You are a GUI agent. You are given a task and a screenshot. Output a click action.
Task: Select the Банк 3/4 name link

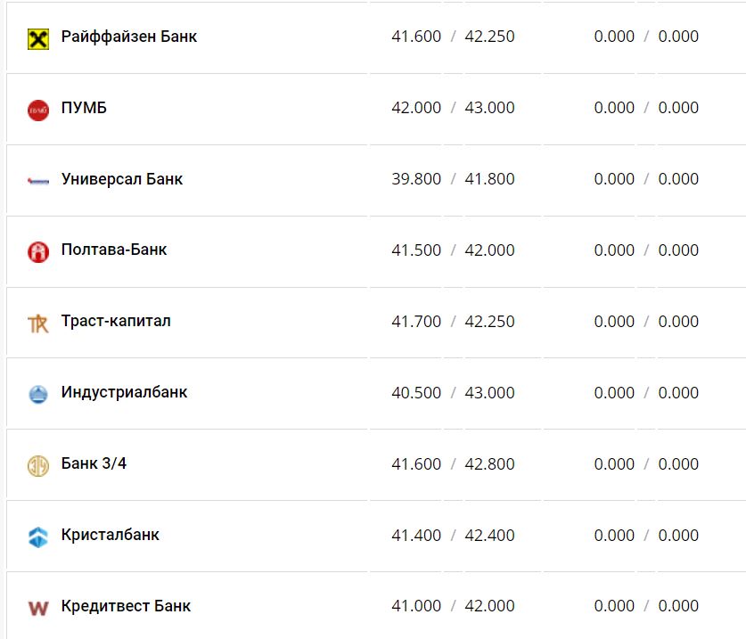pos(94,464)
